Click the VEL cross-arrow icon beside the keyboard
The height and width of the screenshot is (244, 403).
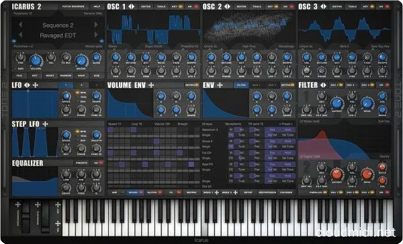58,224
